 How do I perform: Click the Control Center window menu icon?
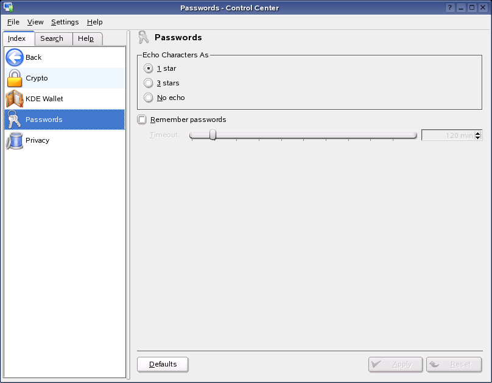click(x=8, y=7)
